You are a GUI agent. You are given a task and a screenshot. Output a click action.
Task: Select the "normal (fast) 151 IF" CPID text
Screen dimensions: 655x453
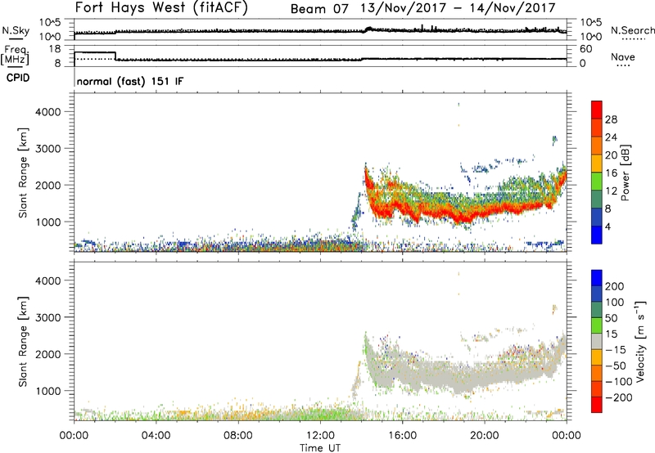130,82
